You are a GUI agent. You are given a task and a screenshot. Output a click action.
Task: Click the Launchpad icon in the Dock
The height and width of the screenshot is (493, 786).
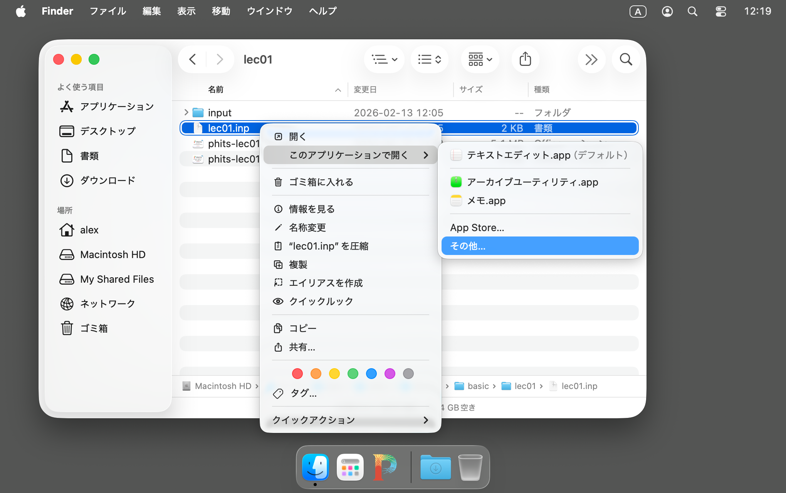point(350,467)
